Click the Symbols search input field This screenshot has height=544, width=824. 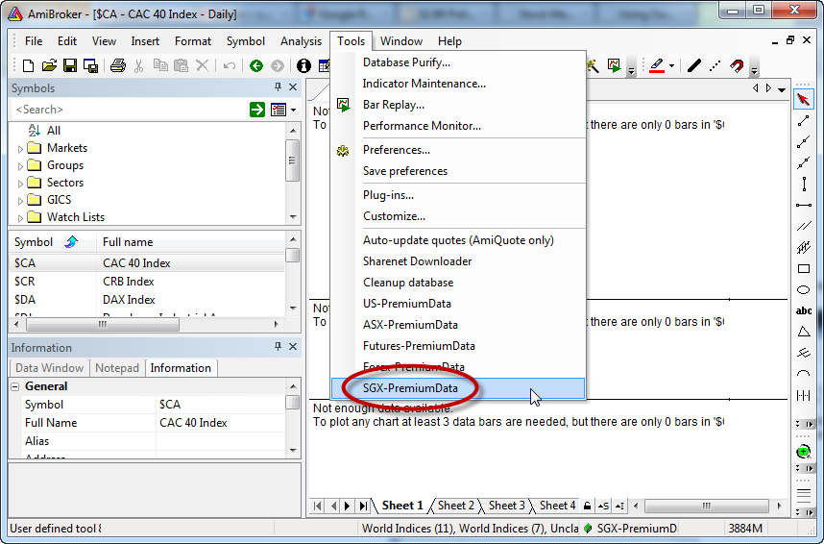[x=129, y=110]
